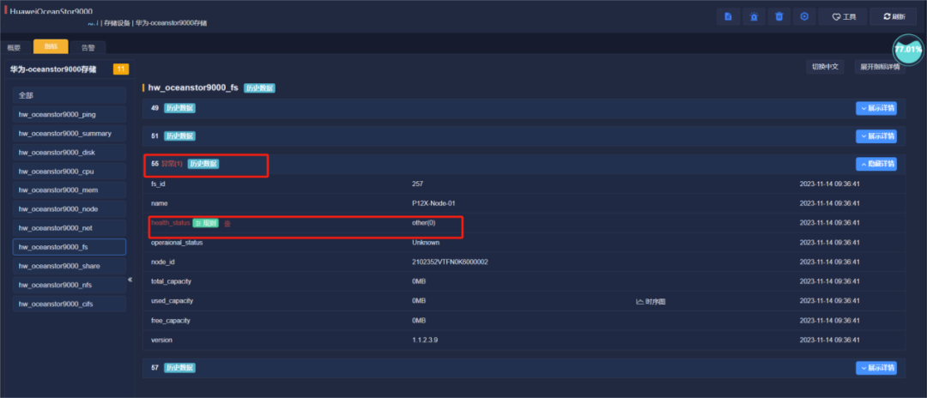Collapse the sidebar with the « arrow
The height and width of the screenshot is (398, 927).
tap(130, 280)
